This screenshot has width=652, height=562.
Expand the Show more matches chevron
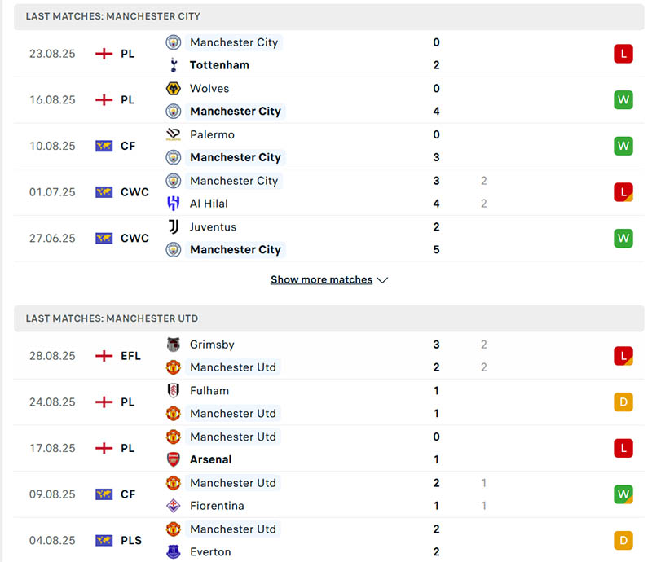[383, 279]
